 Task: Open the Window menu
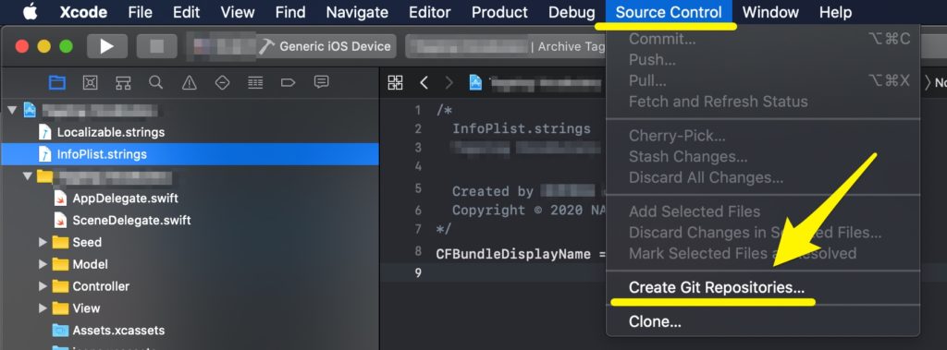click(x=770, y=12)
